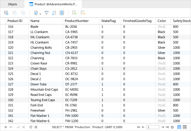Click the column grid icon in toolbar
The height and width of the screenshot is (131, 191).
(x=62, y=13)
